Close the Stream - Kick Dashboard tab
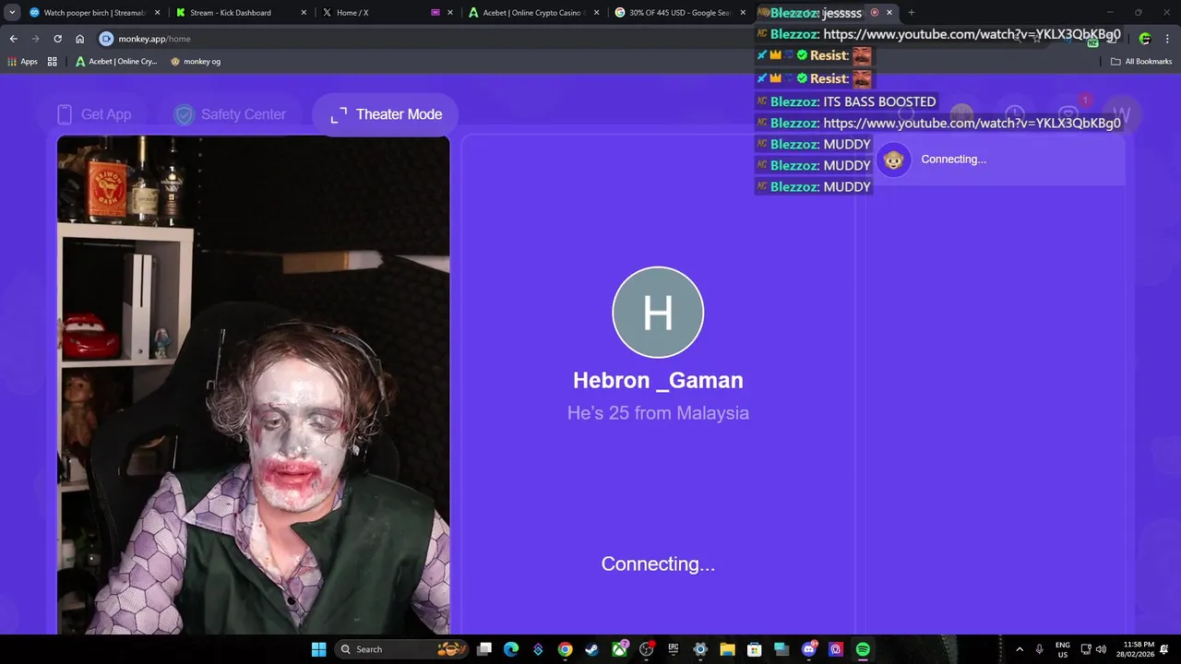 click(x=304, y=13)
